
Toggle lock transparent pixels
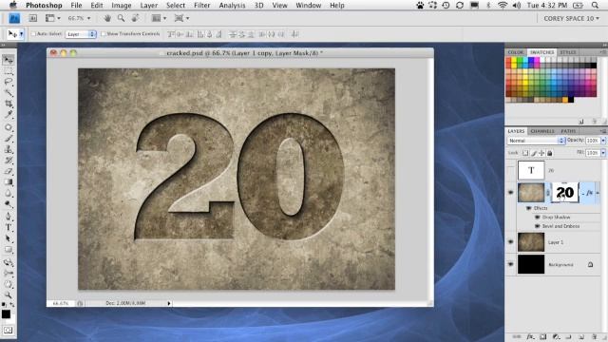coord(525,153)
